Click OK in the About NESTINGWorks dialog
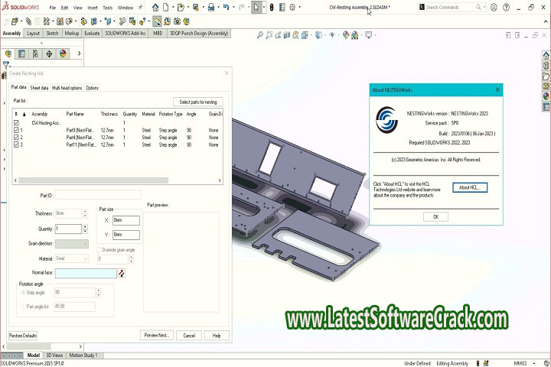 pos(435,216)
